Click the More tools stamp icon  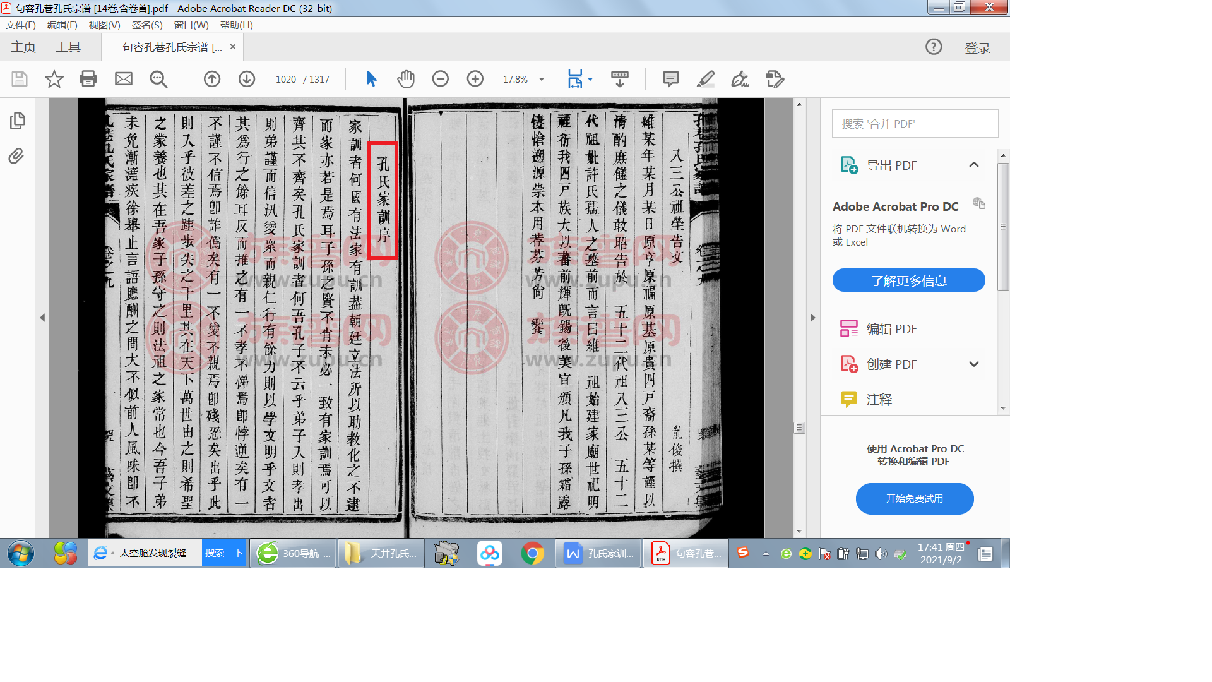click(x=775, y=79)
